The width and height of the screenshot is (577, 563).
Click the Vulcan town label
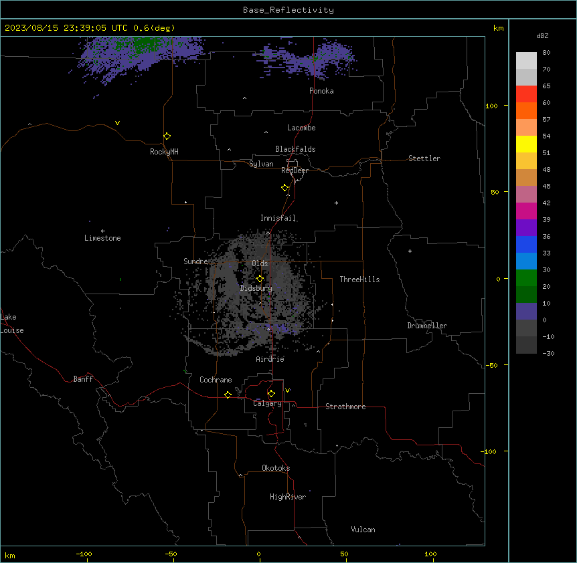coord(363,530)
